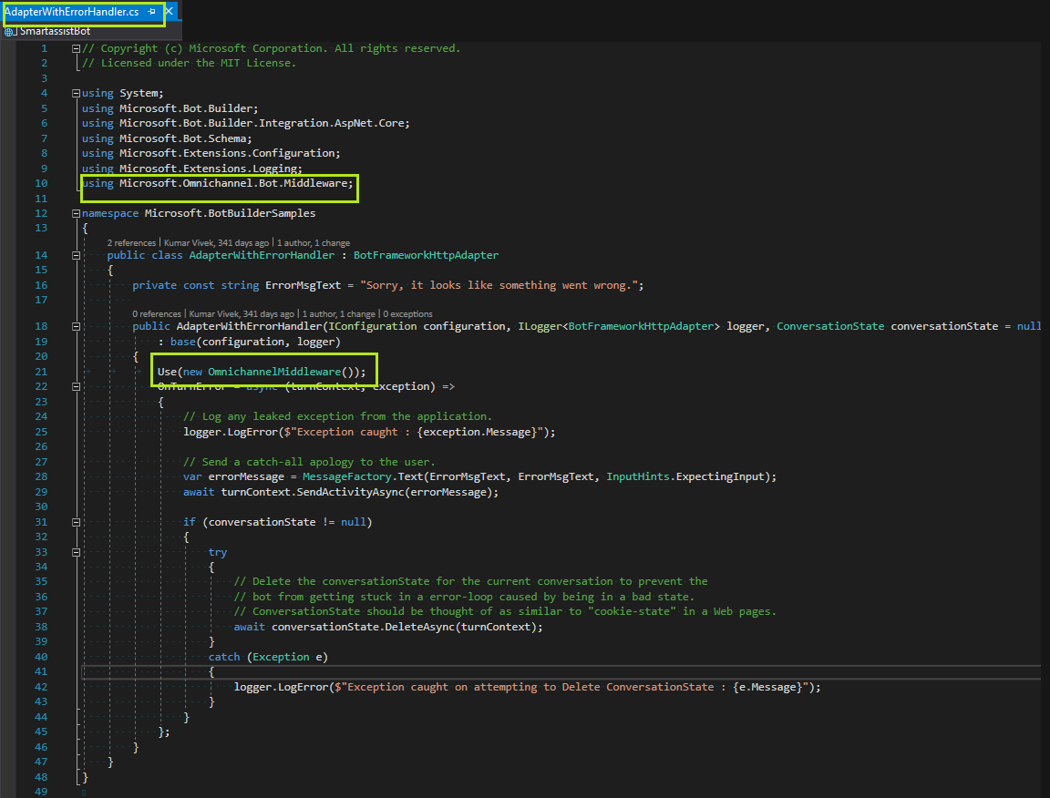
Task: Open '1 author, 1 change' above the class
Action: point(314,243)
